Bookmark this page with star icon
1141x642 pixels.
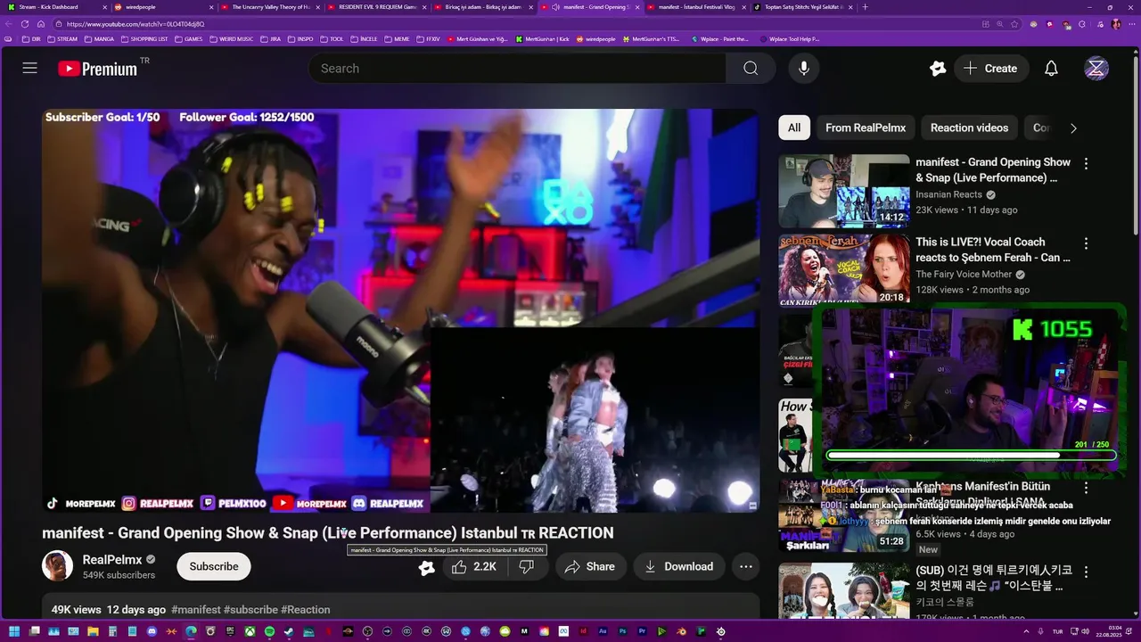point(1014,24)
